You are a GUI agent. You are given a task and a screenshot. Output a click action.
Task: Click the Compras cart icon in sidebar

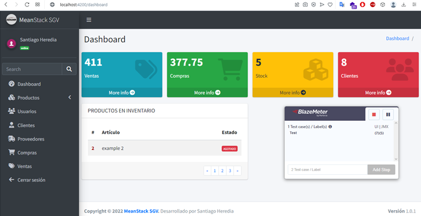click(12, 152)
